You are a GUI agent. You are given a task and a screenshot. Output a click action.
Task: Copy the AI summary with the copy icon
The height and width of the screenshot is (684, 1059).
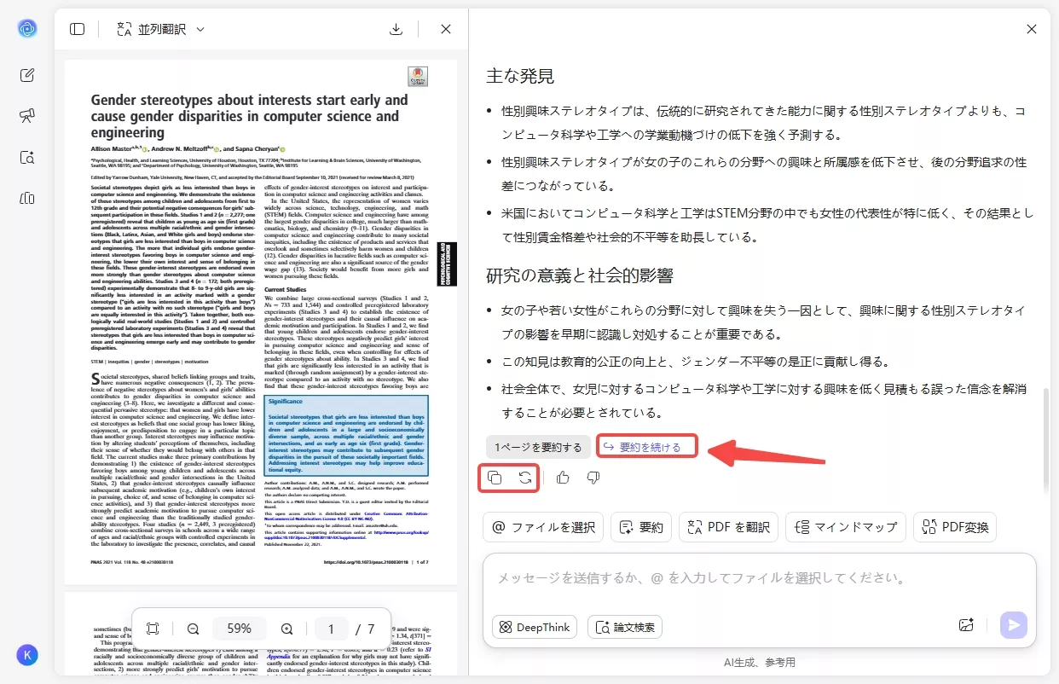click(495, 478)
